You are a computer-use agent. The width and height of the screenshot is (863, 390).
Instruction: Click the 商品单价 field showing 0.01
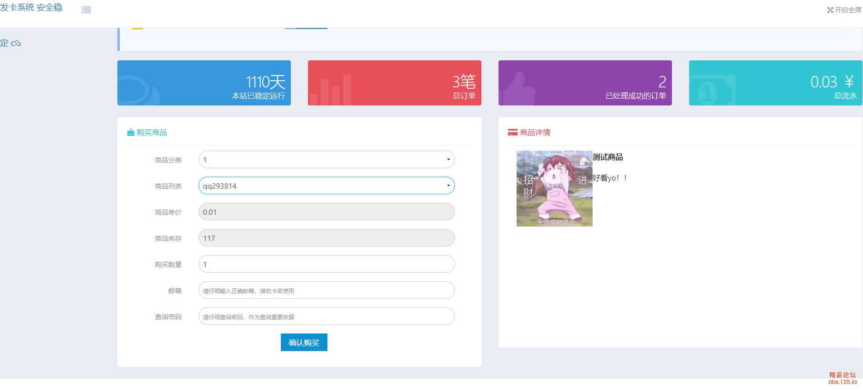click(326, 212)
